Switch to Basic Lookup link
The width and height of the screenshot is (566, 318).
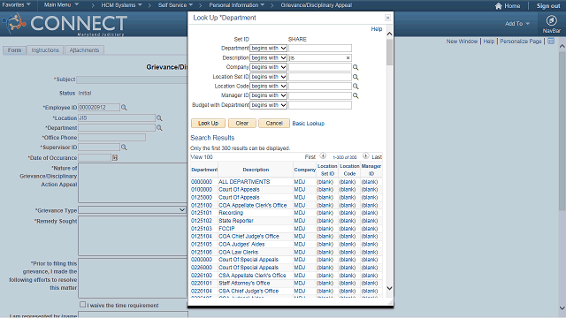[309, 124]
